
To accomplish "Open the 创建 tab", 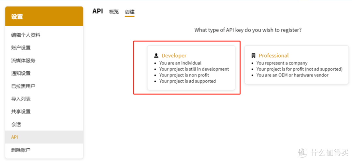I will click(129, 12).
